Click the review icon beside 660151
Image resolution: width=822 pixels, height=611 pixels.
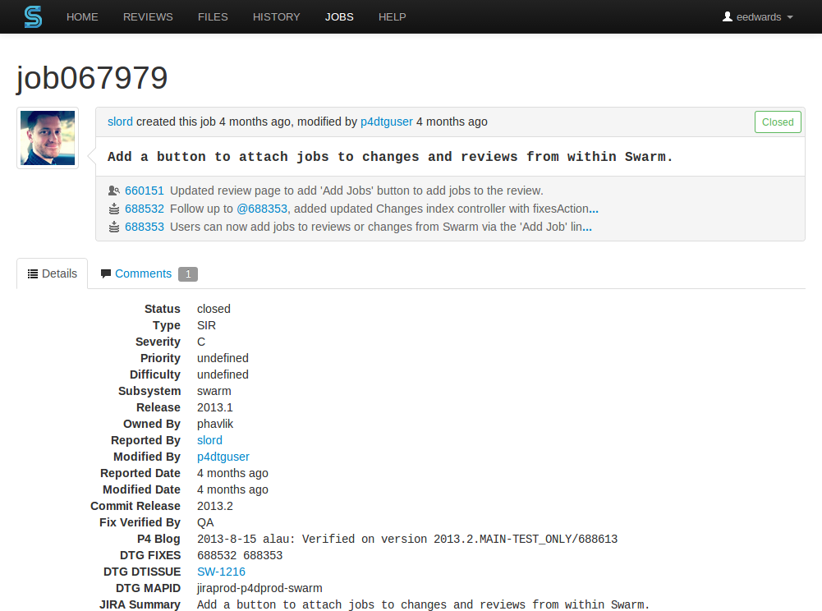pos(114,191)
